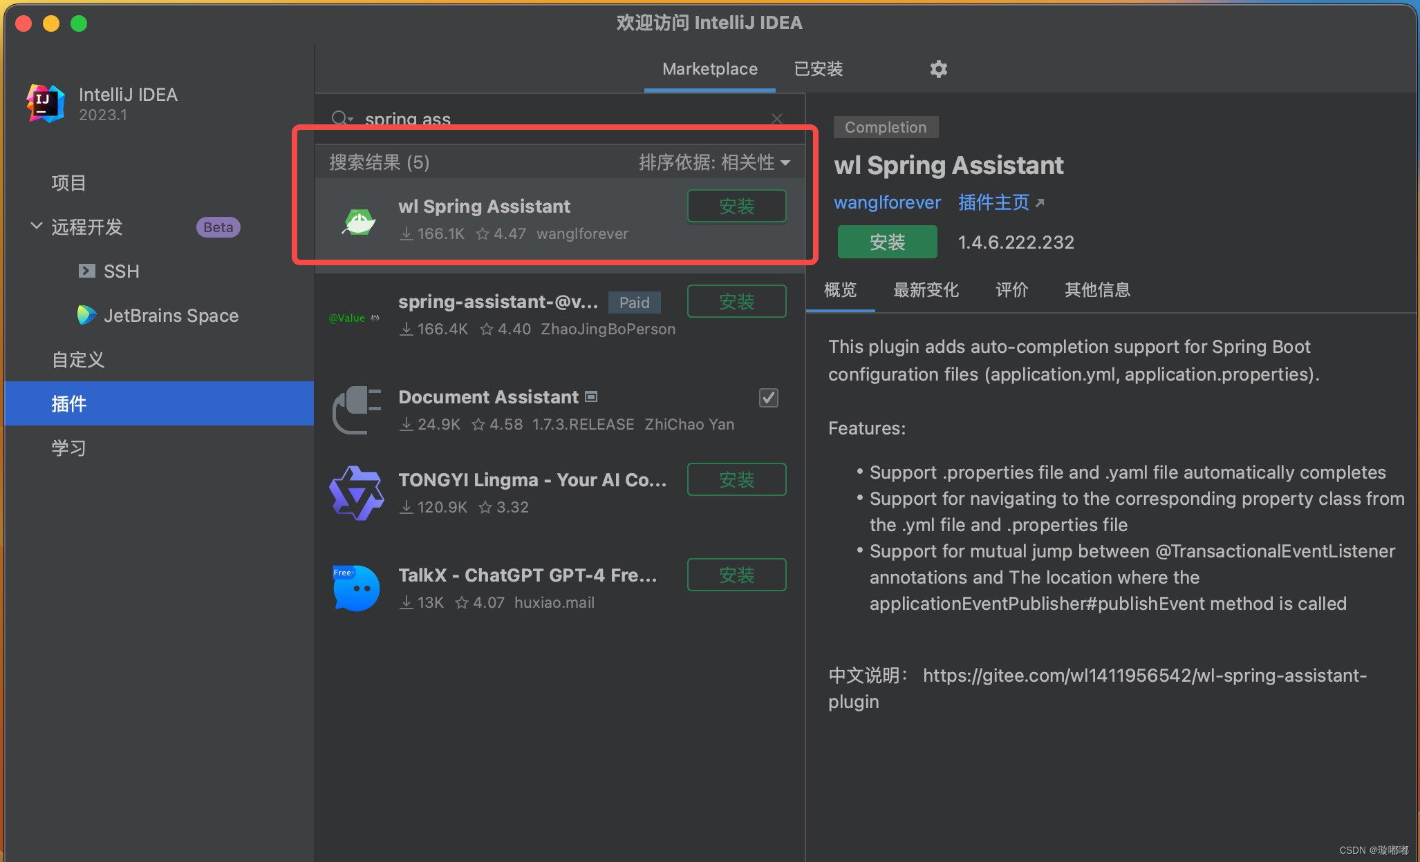Click the plugin search input field
Viewport: 1420px width, 862px height.
pos(553,119)
